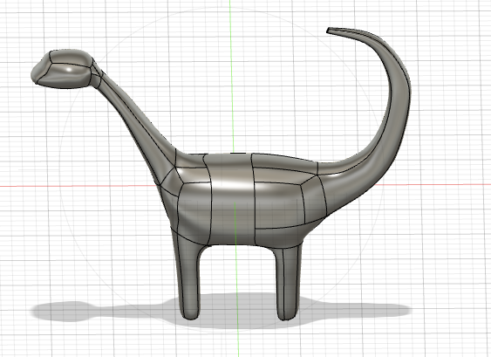Select the dinosaur model's head
The height and width of the screenshot is (357, 491).
click(63, 69)
